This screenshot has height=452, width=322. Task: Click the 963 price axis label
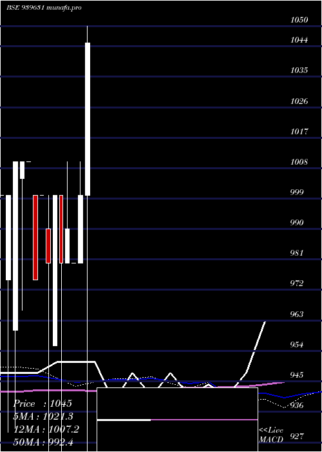tap(297, 314)
